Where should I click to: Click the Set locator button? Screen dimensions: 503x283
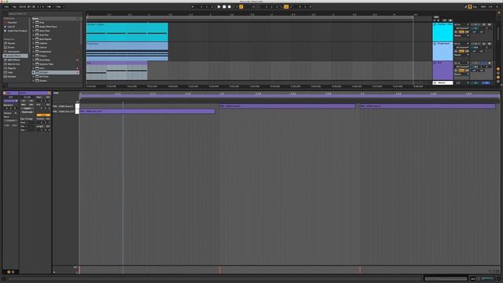pyautogui.click(x=436, y=17)
